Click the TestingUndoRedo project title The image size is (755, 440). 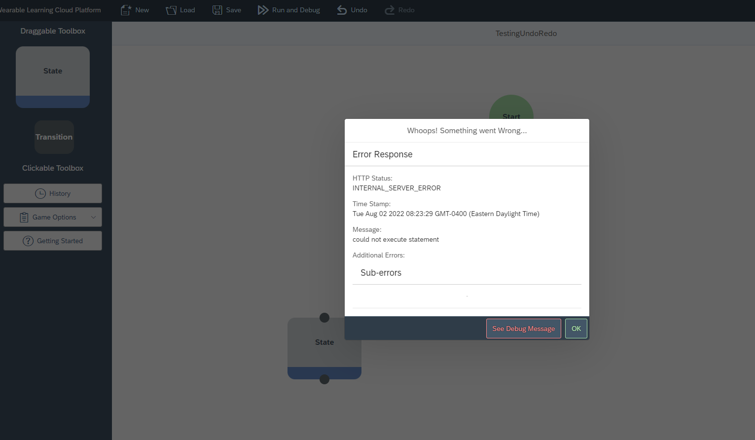[526, 33]
